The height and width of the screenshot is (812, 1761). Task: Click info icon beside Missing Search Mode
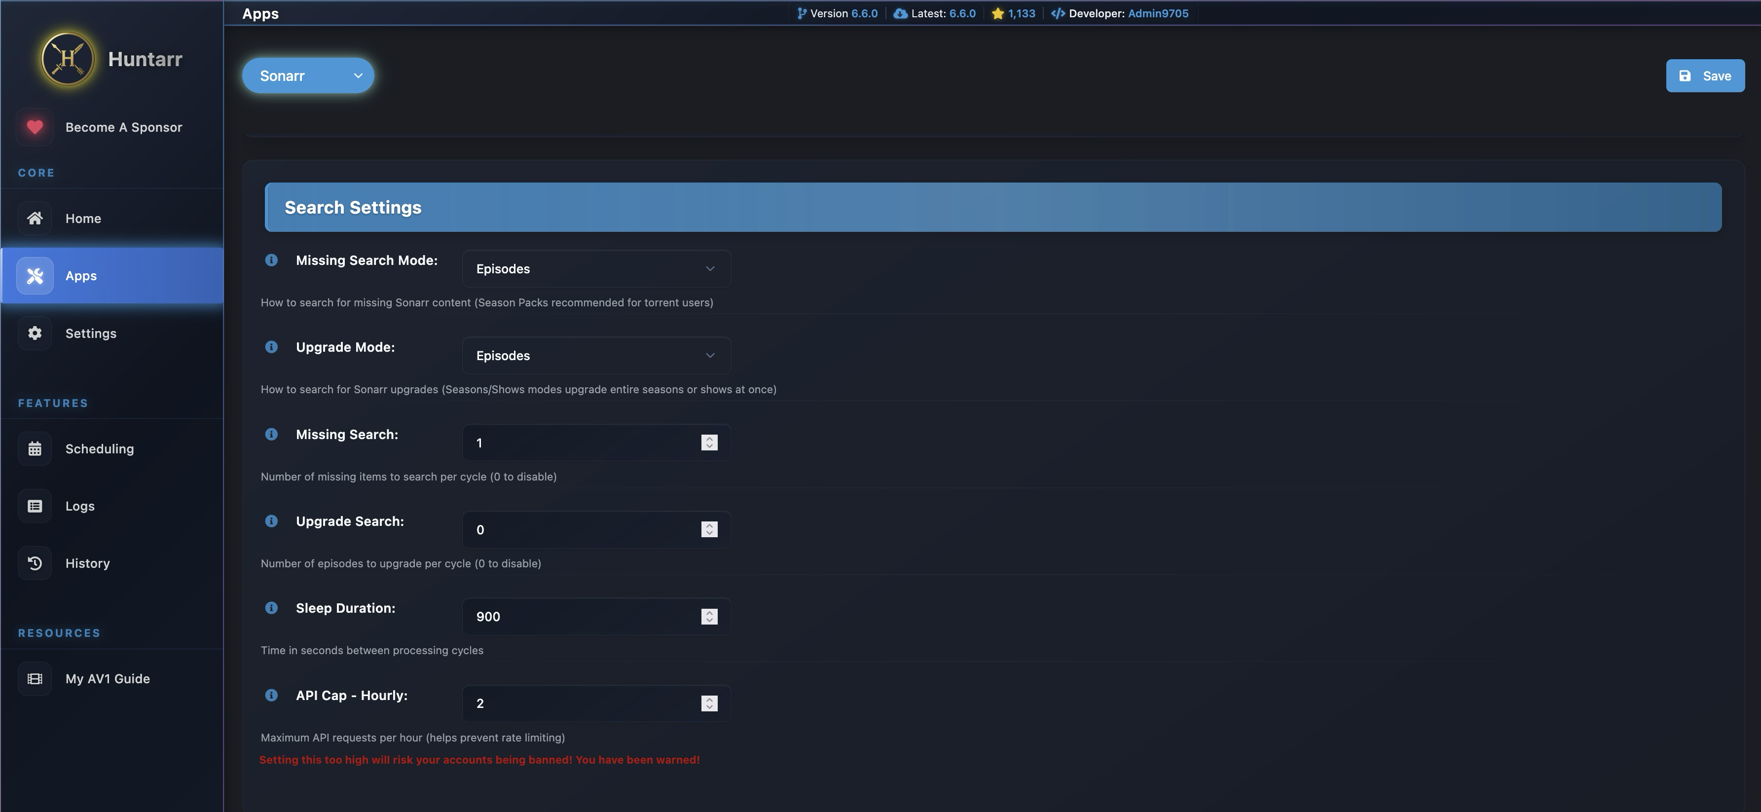click(x=271, y=259)
